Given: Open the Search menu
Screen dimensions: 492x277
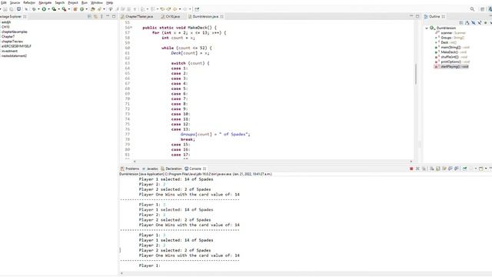Looking at the screenshot, I should point(60,2).
